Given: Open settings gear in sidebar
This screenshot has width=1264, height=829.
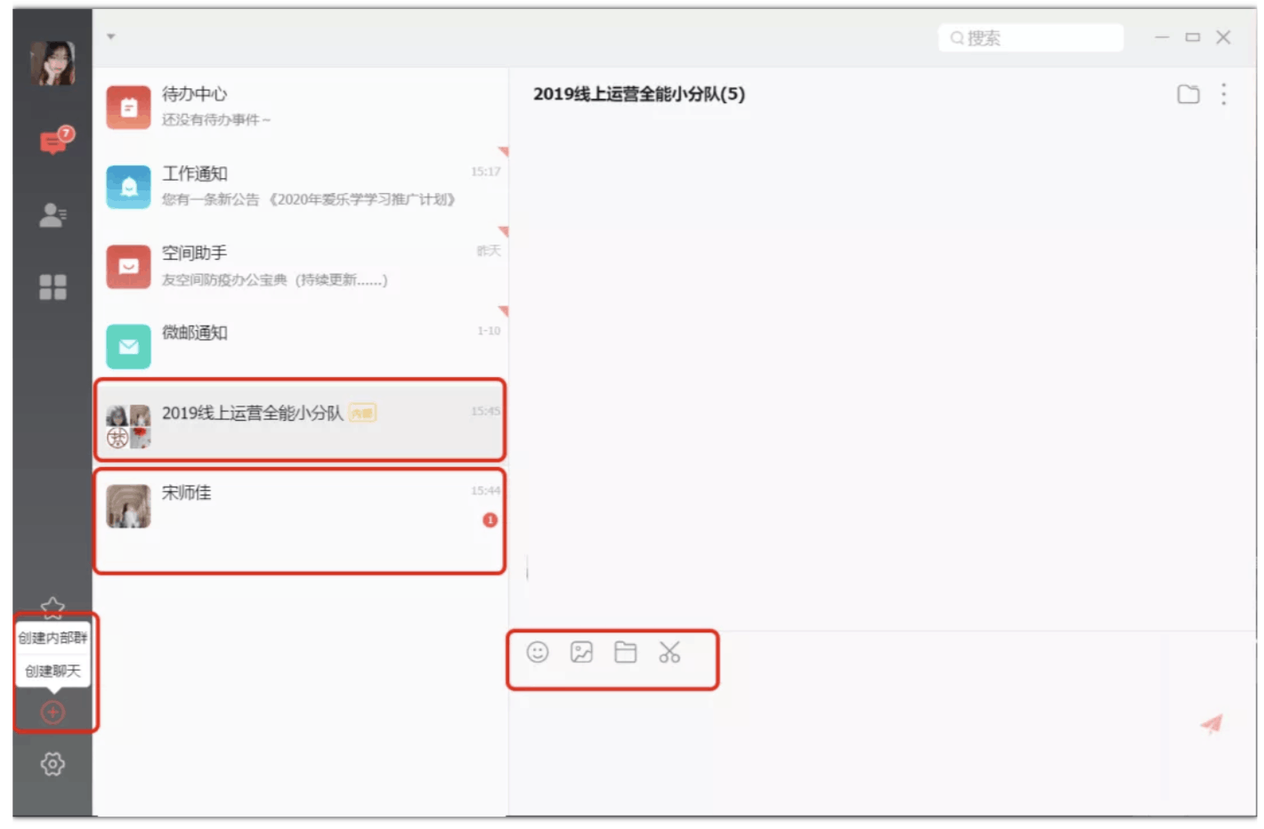Looking at the screenshot, I should (53, 764).
